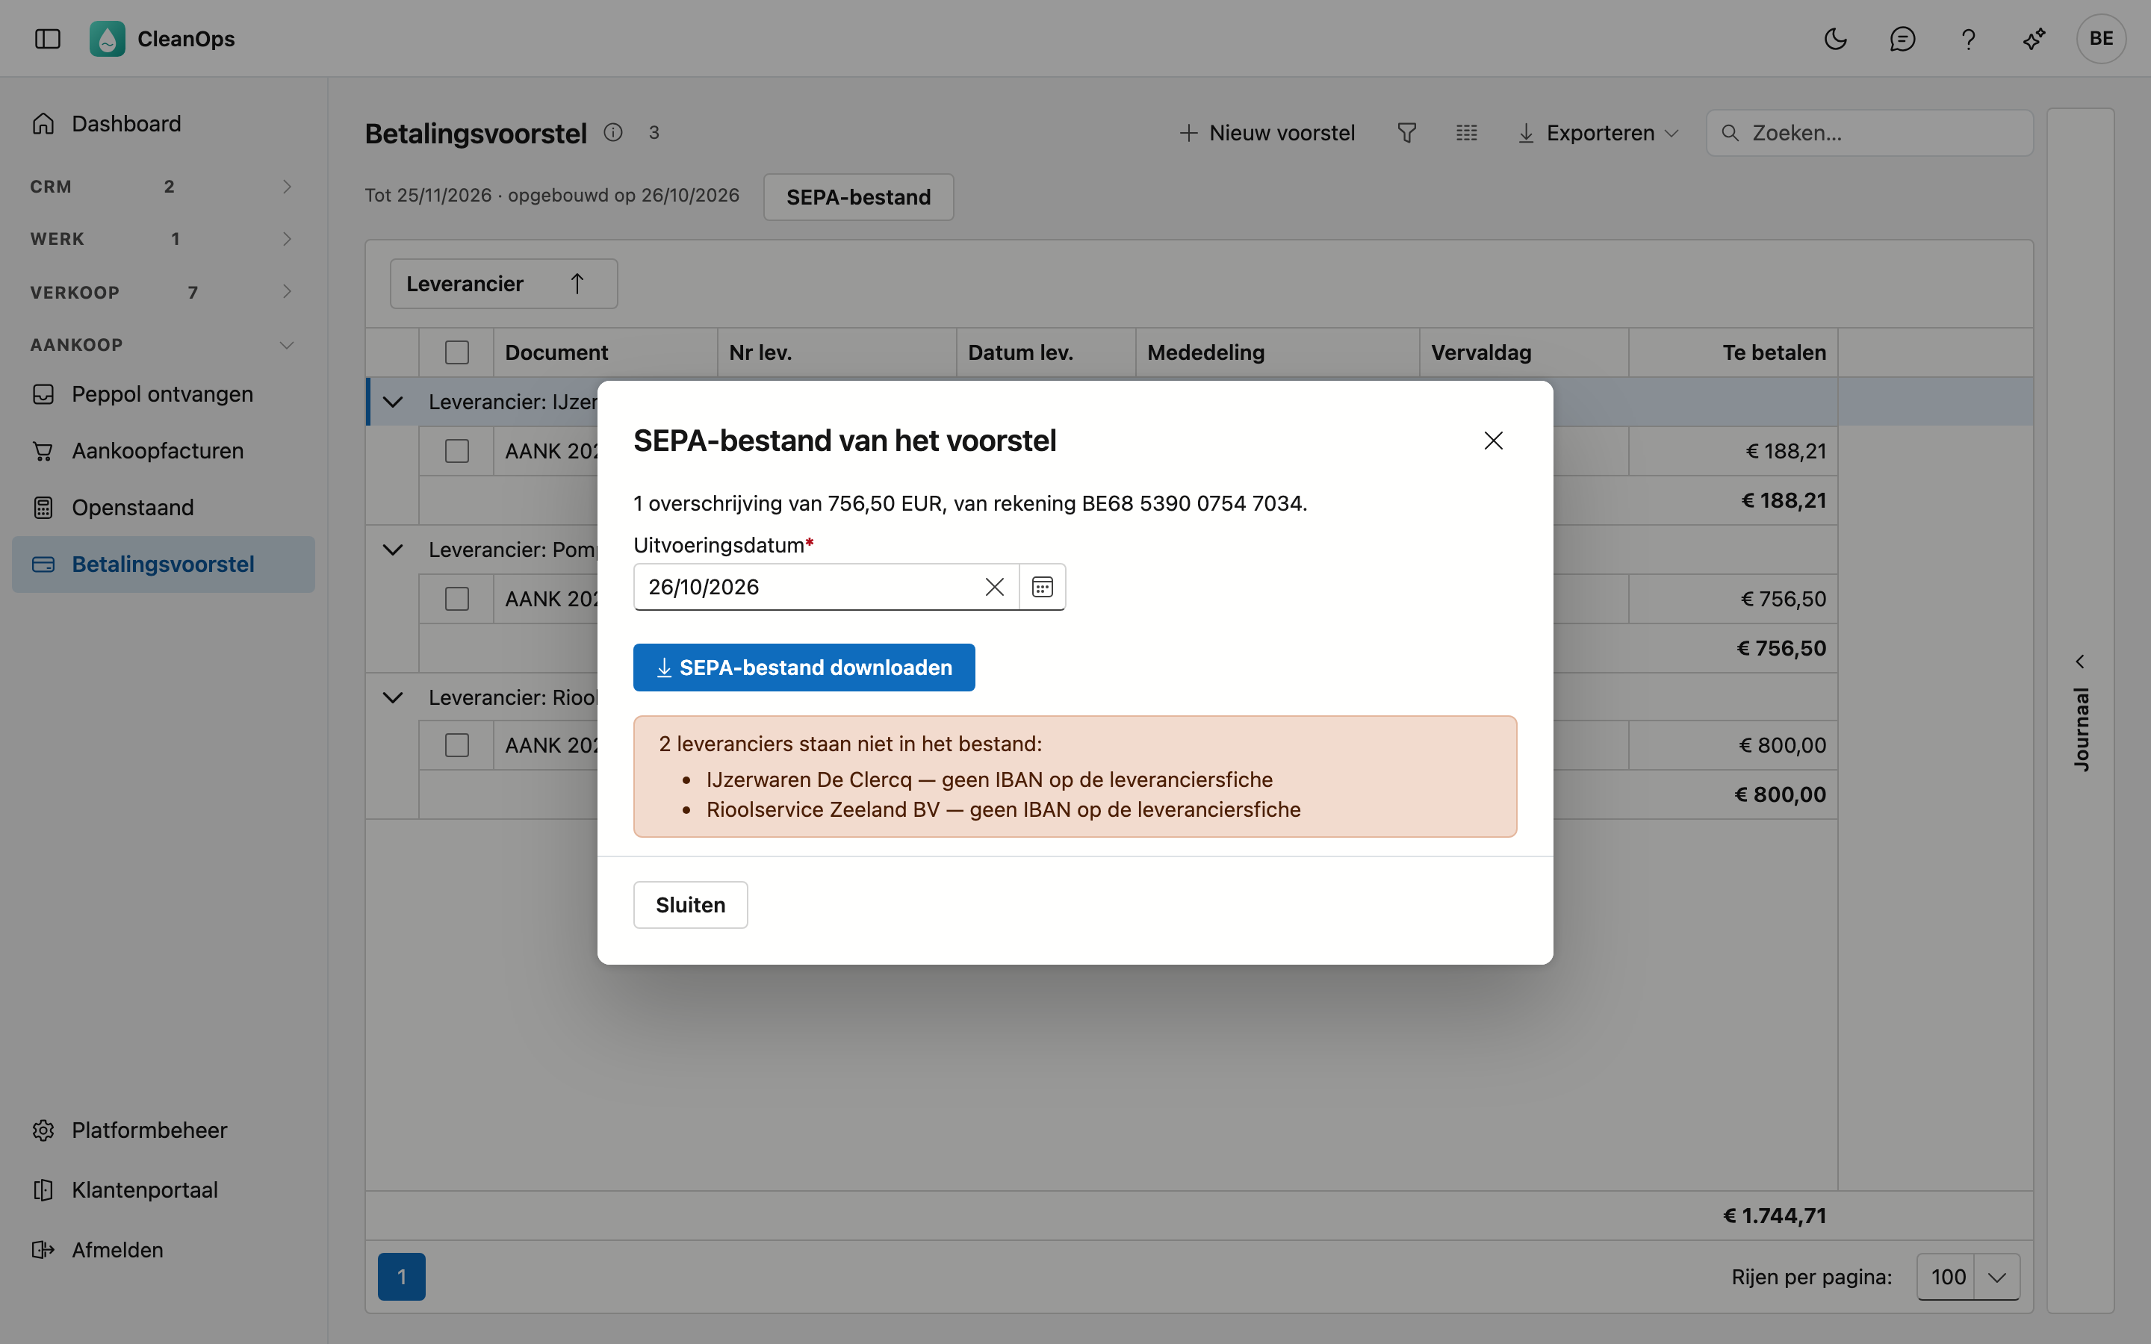Collapse the Leverancier: Pomp group row
This screenshot has width=2151, height=1344.
coord(393,550)
